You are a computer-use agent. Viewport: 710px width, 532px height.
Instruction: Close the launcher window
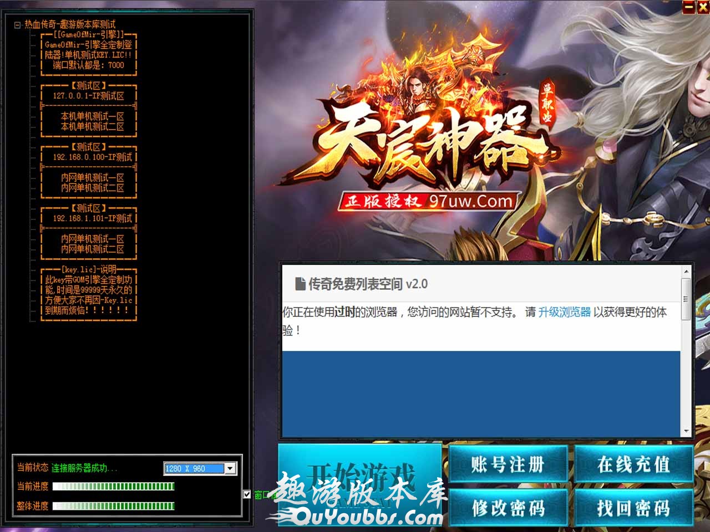pos(702,7)
